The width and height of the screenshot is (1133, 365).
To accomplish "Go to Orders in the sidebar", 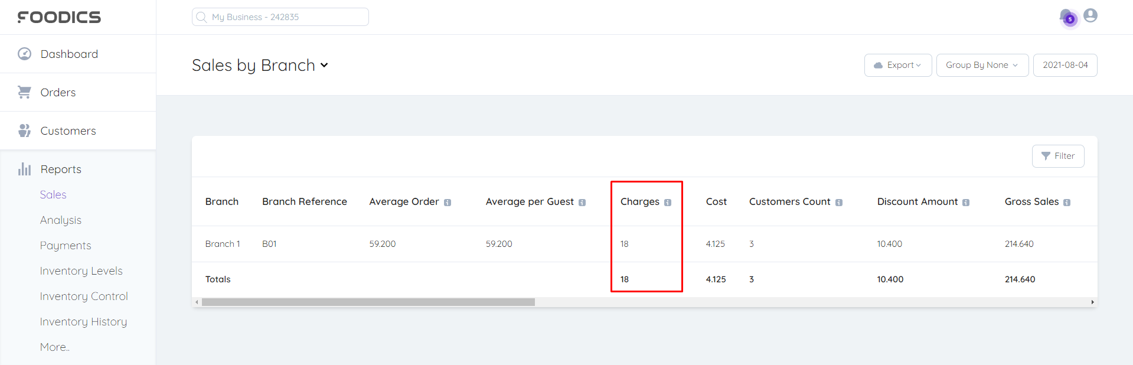I will point(58,92).
